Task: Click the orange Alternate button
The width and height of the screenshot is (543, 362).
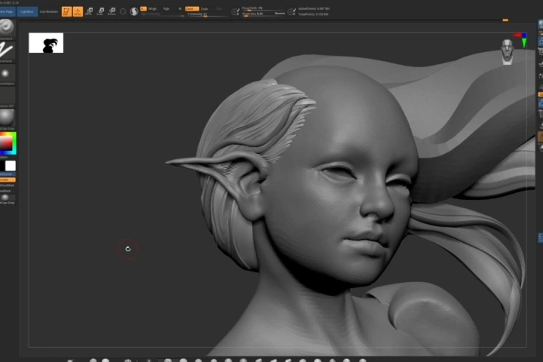Action: coord(8,179)
